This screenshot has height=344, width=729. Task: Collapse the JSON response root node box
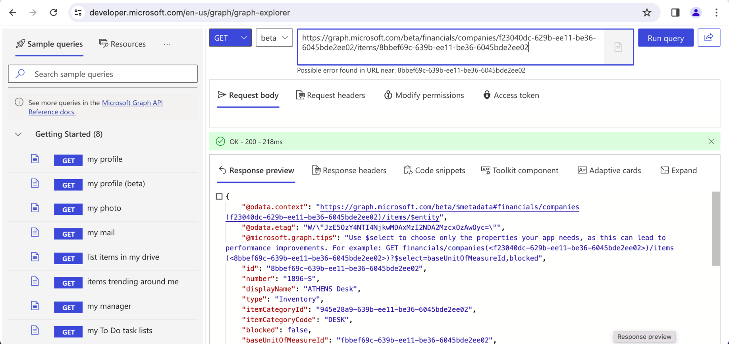point(219,197)
